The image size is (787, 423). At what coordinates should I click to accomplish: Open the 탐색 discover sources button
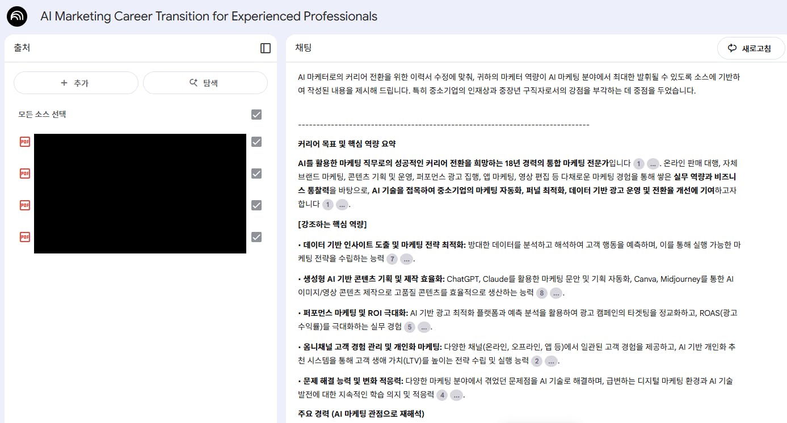205,83
